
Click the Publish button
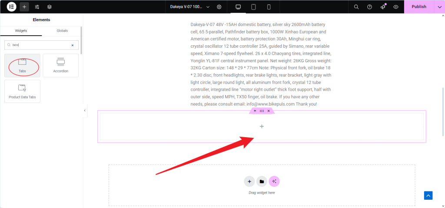pos(419,7)
